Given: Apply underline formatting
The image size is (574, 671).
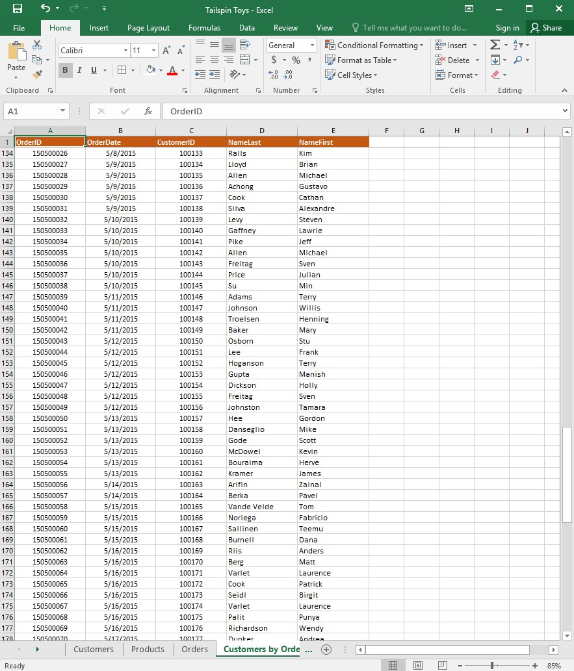Looking at the screenshot, I should pos(94,70).
